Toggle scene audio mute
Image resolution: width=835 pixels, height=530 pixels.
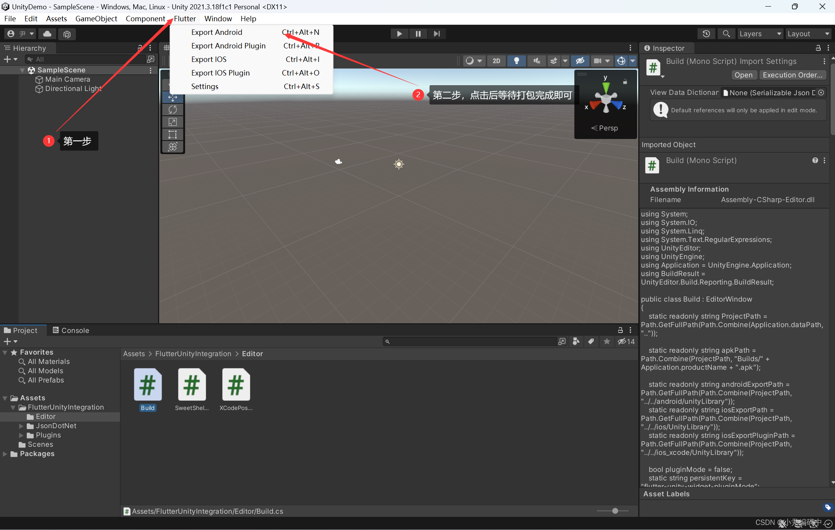pos(537,61)
